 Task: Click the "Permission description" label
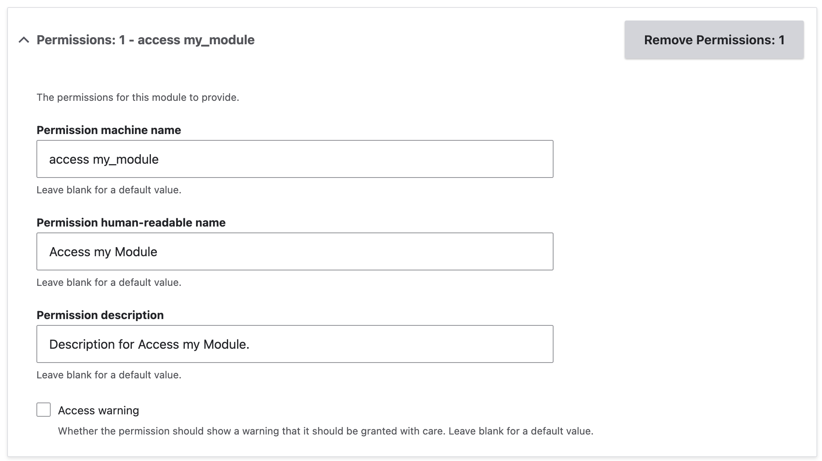click(100, 315)
